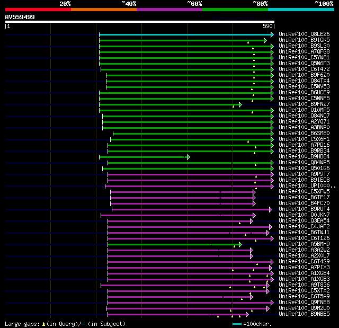
Task: Click the green A5BMH9 alignment bar
Action: [175, 245]
